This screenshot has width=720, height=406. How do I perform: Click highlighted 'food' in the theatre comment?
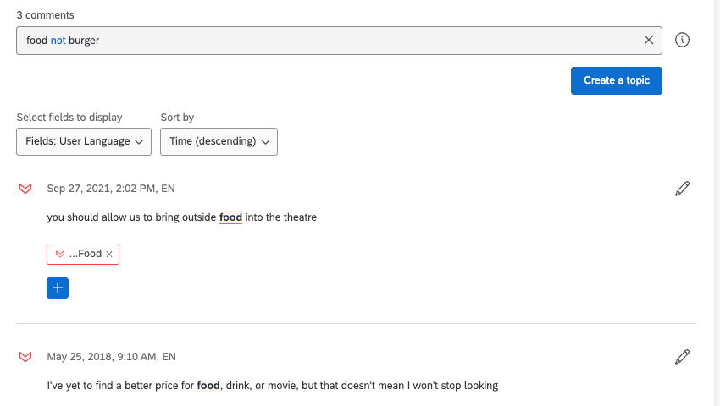(230, 217)
